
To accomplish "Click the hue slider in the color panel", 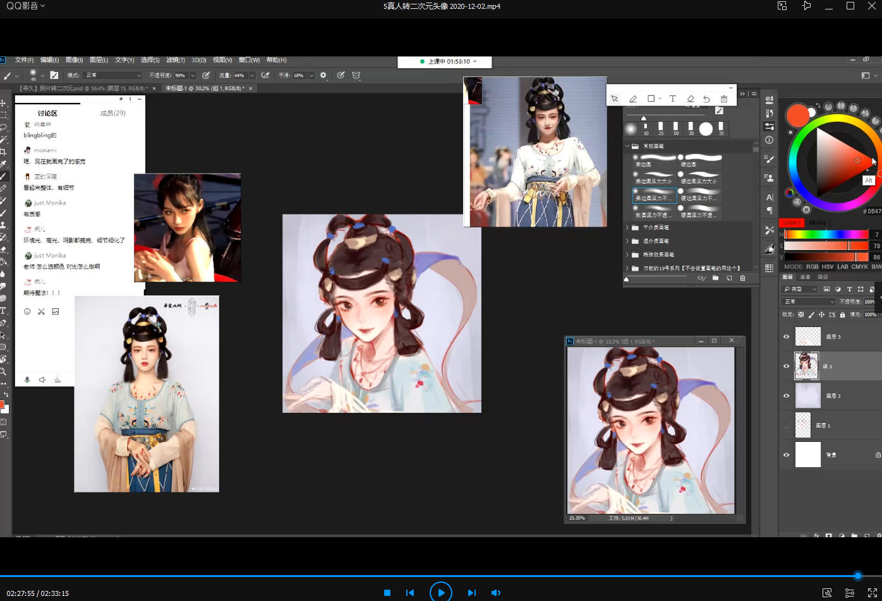I will coord(826,234).
